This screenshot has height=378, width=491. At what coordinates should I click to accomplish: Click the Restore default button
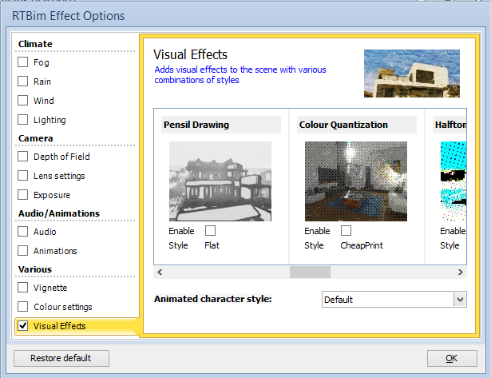coord(61,358)
